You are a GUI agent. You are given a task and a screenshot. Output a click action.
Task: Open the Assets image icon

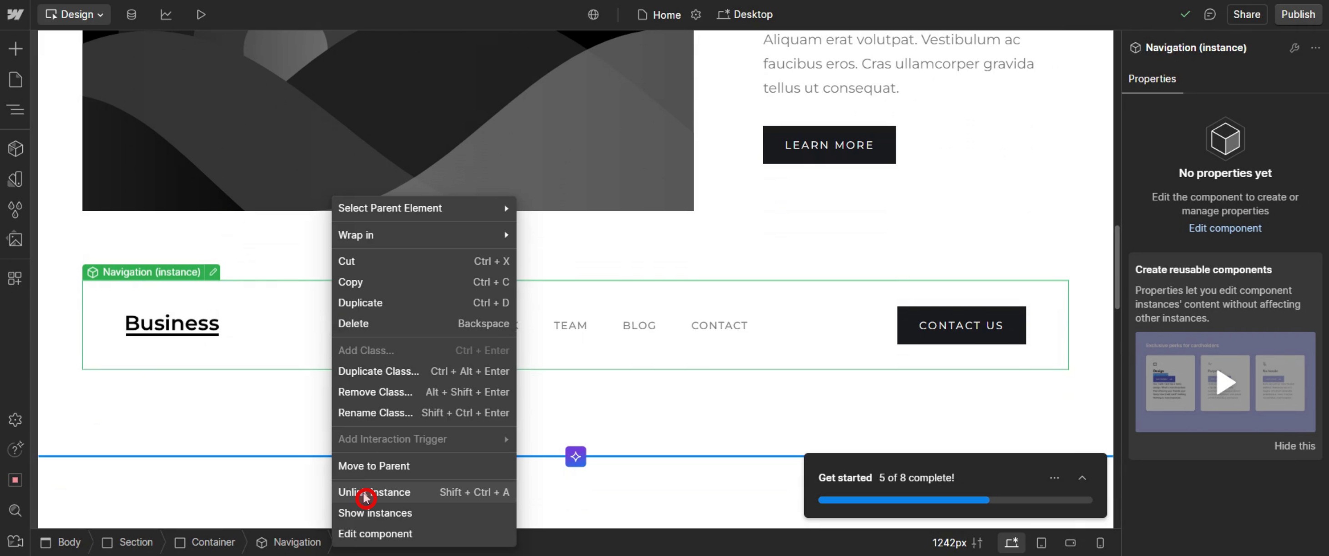pyautogui.click(x=15, y=239)
